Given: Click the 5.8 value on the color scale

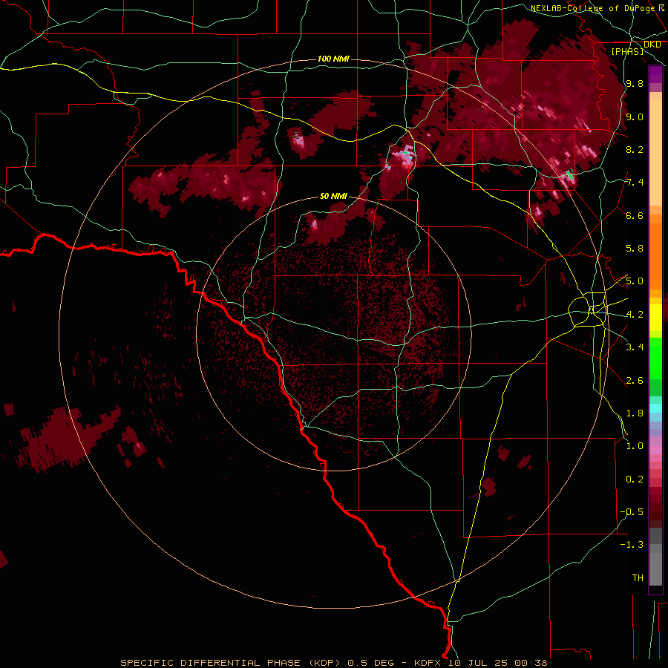Looking at the screenshot, I should [x=635, y=249].
